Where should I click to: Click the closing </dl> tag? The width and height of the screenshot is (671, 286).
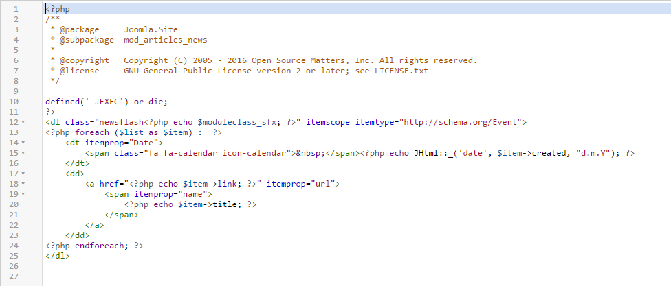pyautogui.click(x=58, y=255)
